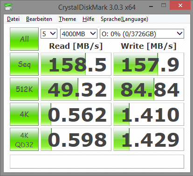The width and height of the screenshot is (193, 176).
Task: Select the 4K QD32 write value 1.429
Action: [149, 139]
